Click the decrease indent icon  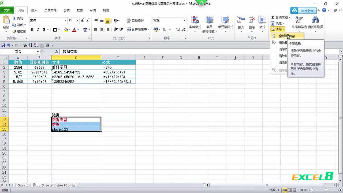(116, 29)
